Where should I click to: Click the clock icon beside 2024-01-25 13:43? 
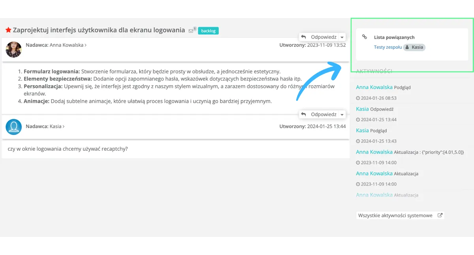(x=358, y=141)
